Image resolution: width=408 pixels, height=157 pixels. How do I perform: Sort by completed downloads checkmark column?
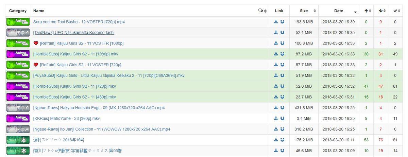(x=395, y=11)
